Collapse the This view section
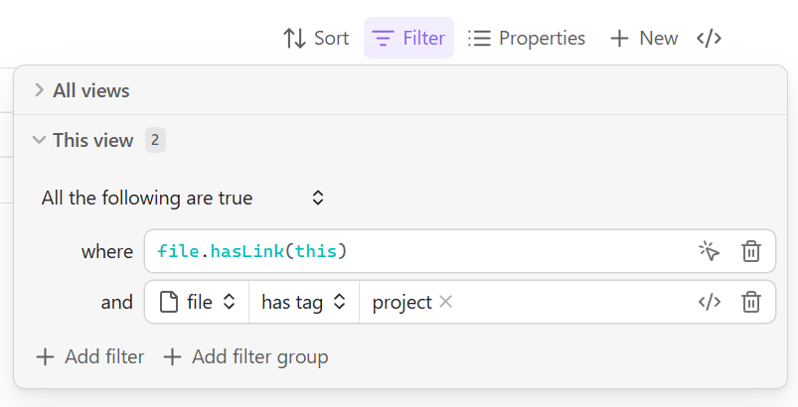The width and height of the screenshot is (798, 407). coord(82,140)
